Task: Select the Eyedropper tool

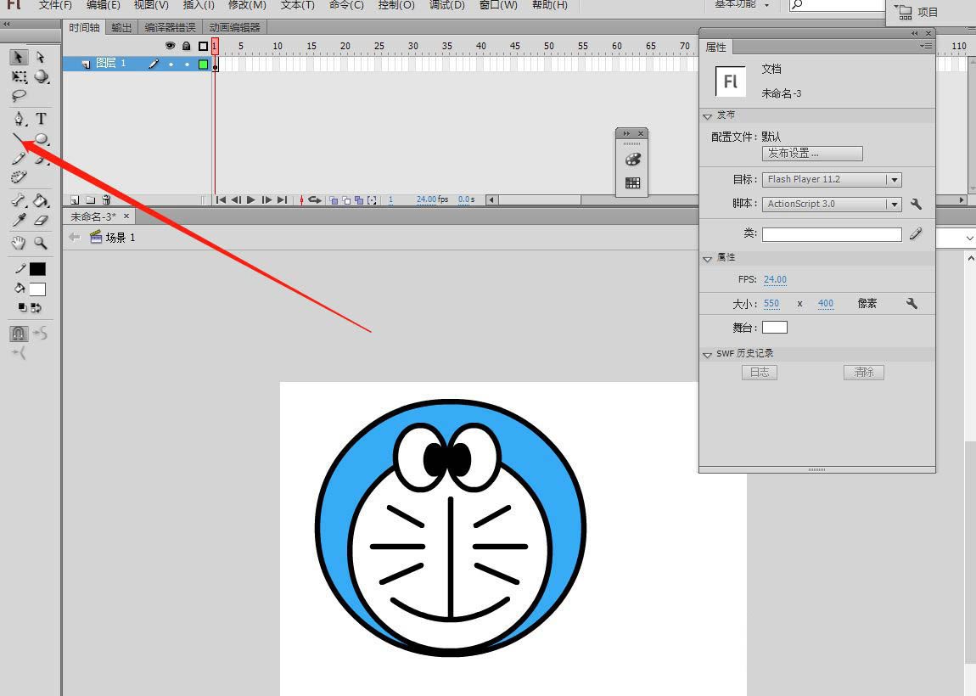Action: point(19,220)
